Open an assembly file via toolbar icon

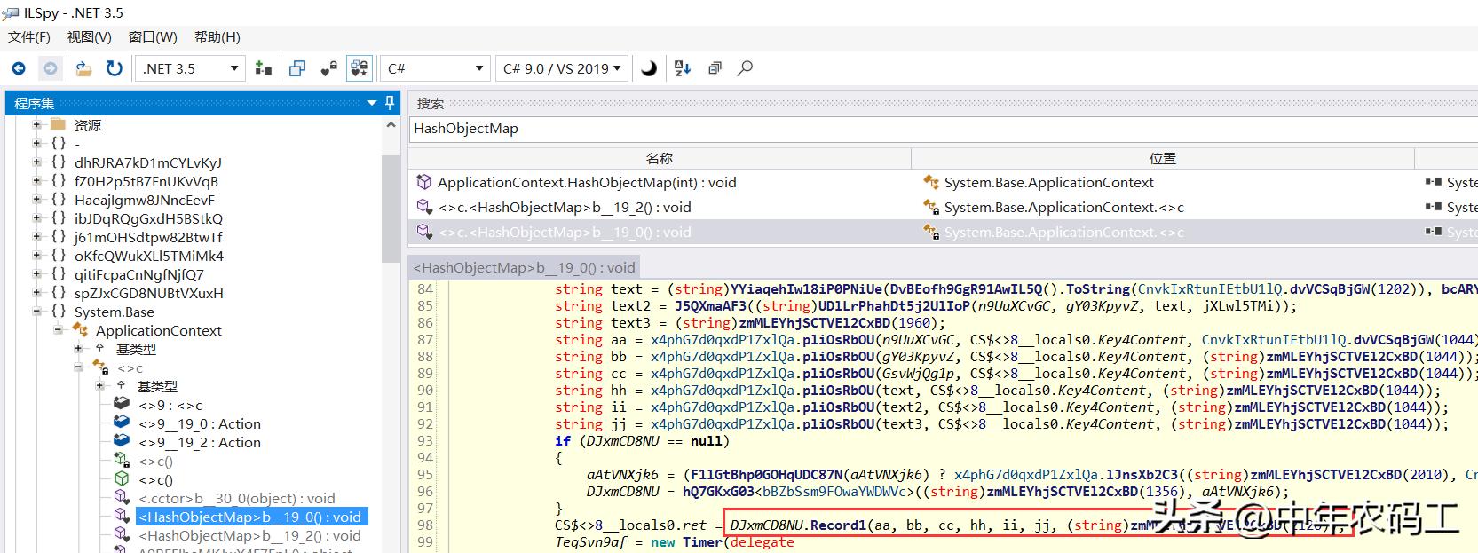click(x=83, y=68)
